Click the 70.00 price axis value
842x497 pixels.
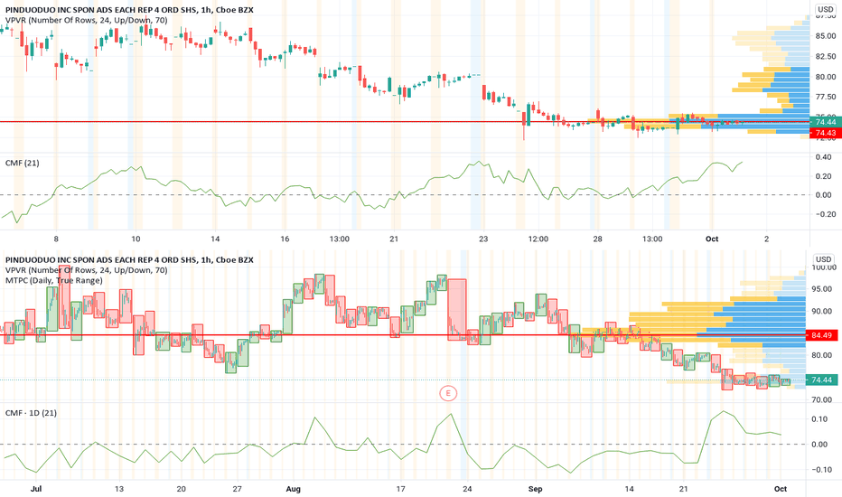click(821, 399)
